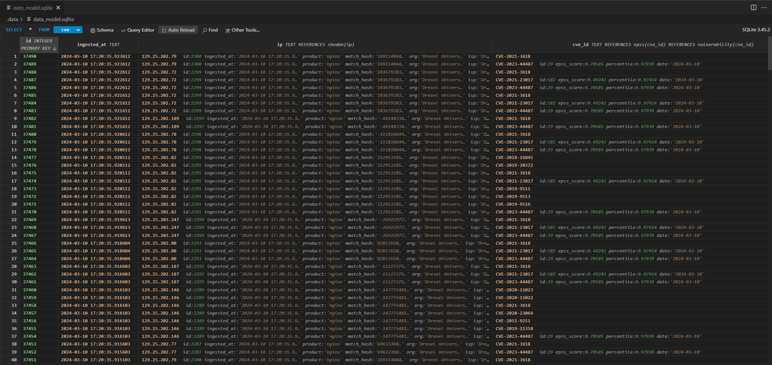
Task: Click CVE-2021-23017 in row 4
Action: [514, 80]
